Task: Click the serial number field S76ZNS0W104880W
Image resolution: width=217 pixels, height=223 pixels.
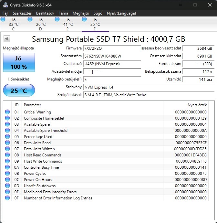Action: pyautogui.click(x=112, y=56)
